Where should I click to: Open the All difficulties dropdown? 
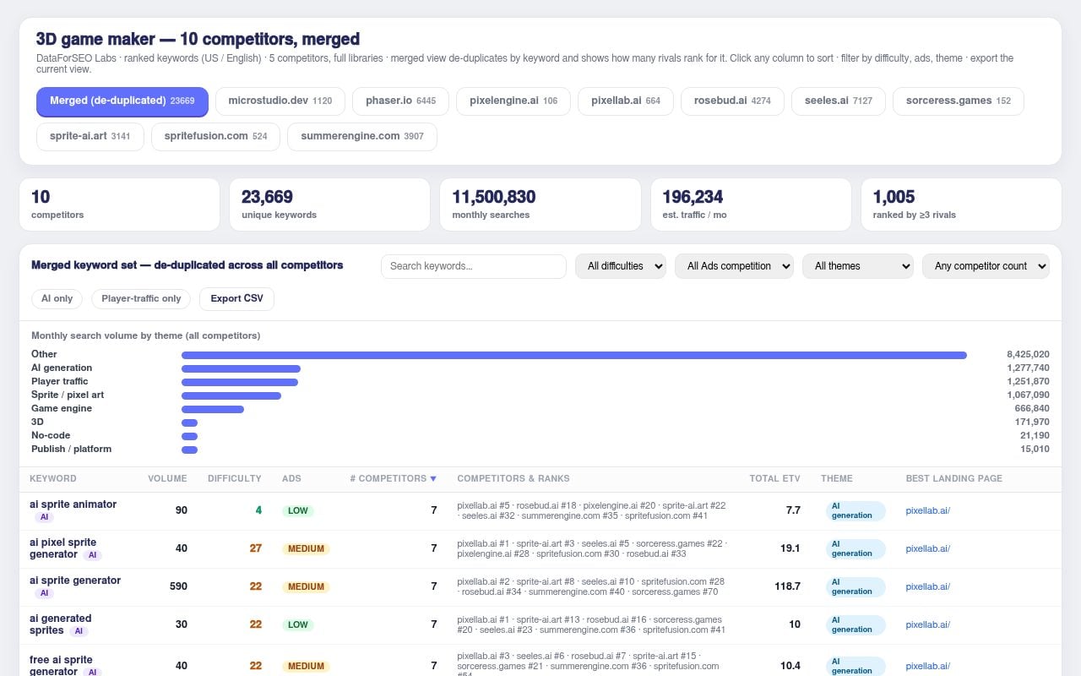click(x=621, y=266)
